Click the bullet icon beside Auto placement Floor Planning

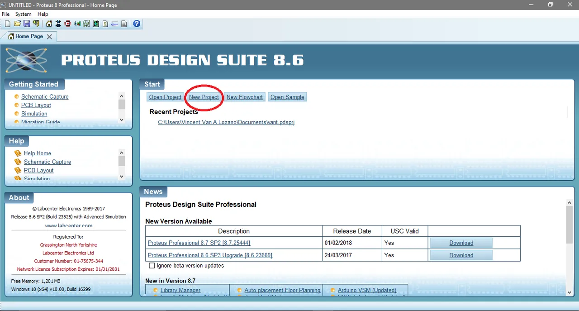[240, 290]
